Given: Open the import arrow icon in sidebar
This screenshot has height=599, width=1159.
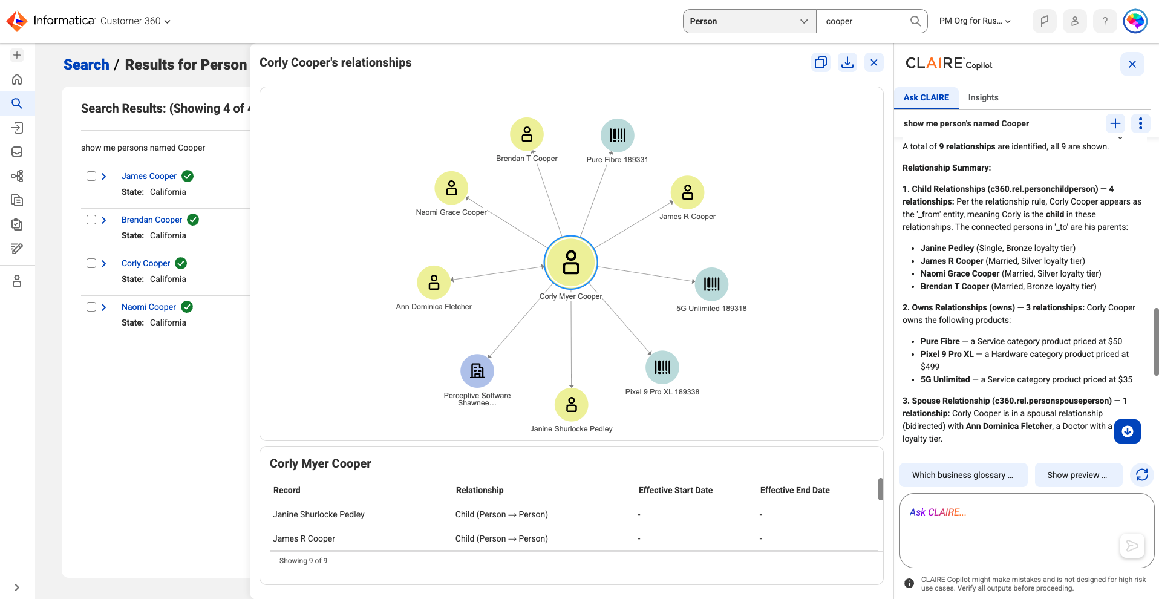Looking at the screenshot, I should (x=17, y=128).
